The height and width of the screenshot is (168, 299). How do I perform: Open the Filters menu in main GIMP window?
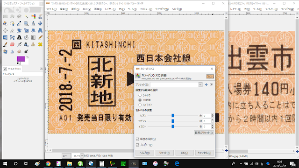[146, 9]
